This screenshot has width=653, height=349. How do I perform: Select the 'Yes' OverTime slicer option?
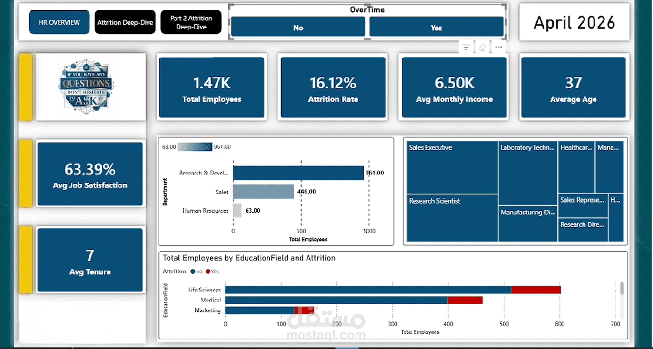(x=436, y=28)
